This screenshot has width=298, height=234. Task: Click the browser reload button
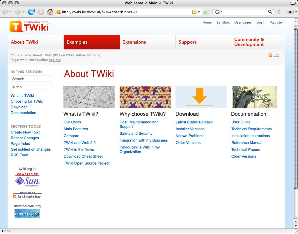(x=31, y=12)
